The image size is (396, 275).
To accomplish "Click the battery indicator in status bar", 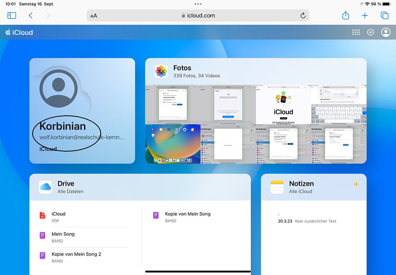I will tap(386, 4).
